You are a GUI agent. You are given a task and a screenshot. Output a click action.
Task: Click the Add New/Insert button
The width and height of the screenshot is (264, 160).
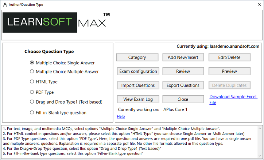click(x=183, y=57)
